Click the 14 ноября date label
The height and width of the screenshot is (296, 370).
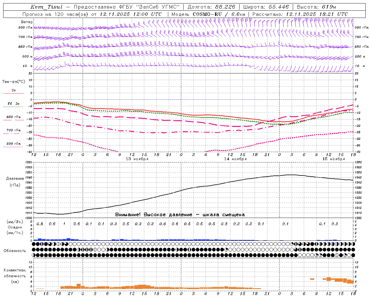click(x=236, y=159)
